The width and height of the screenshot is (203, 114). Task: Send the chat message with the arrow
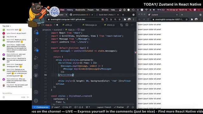[x=28, y=97]
